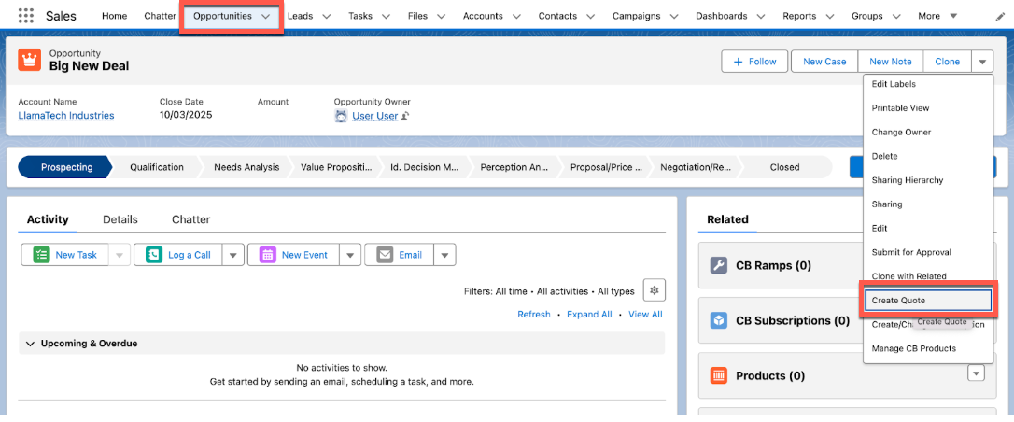Select Create Quote from the menu
The image size is (1014, 422).
coord(928,301)
